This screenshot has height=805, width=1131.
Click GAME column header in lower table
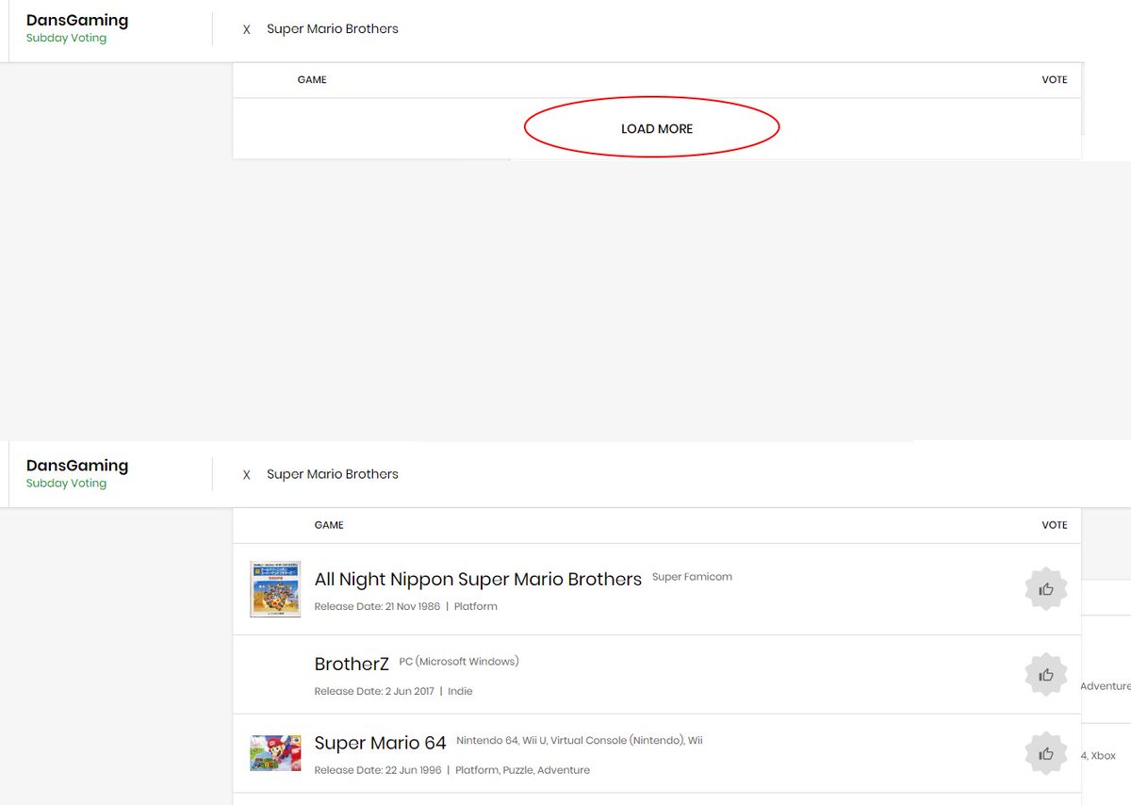click(329, 525)
